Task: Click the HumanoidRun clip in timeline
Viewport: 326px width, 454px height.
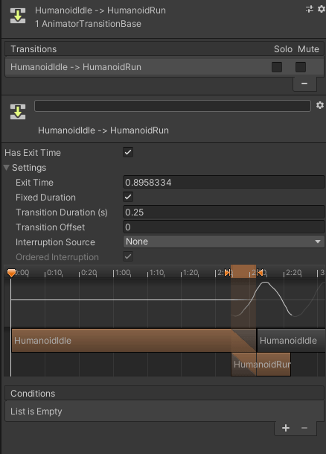Action: point(261,365)
